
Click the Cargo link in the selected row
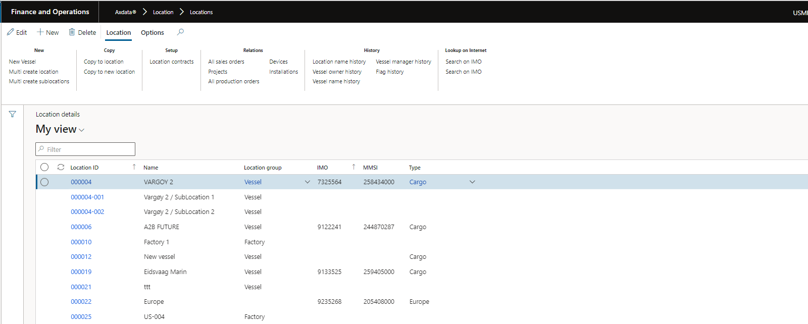point(418,182)
